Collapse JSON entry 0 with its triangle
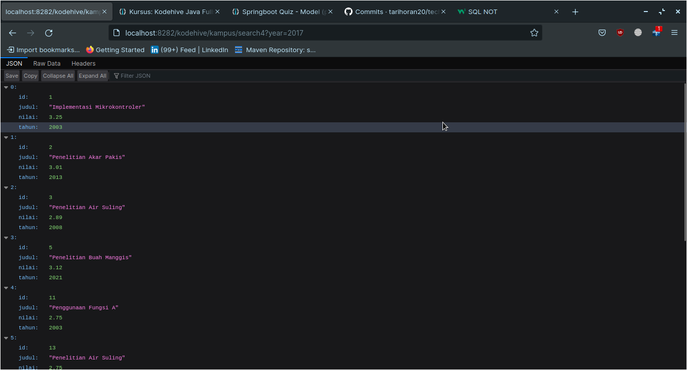687x370 pixels. pyautogui.click(x=6, y=87)
